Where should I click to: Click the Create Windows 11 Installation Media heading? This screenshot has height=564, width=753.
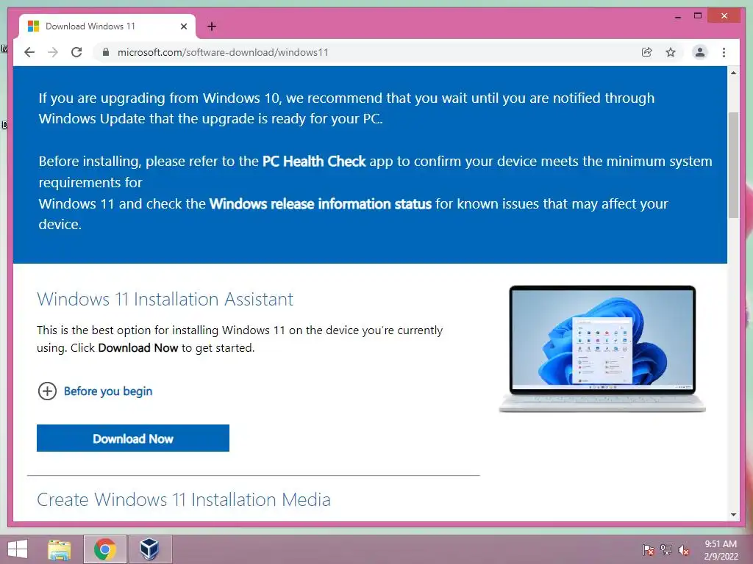(x=183, y=499)
